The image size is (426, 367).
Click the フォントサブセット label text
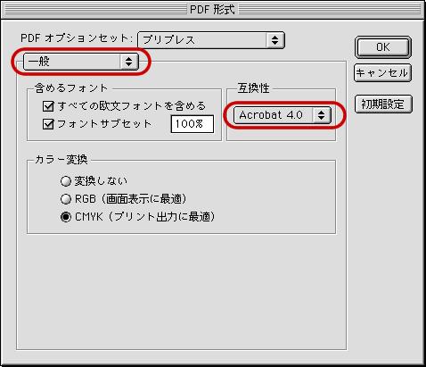coord(104,124)
